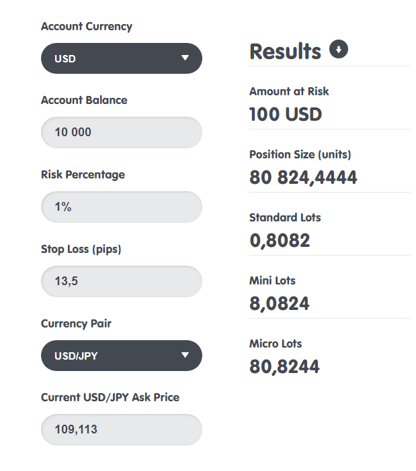Image resolution: width=416 pixels, height=471 pixels.
Task: Open the Account Currency USD dropdown
Action: (x=121, y=58)
